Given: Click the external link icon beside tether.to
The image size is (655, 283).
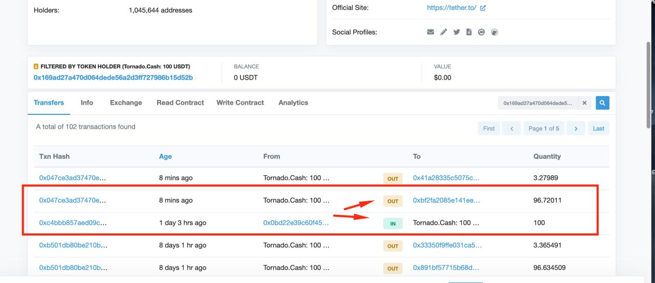Looking at the screenshot, I should point(483,8).
